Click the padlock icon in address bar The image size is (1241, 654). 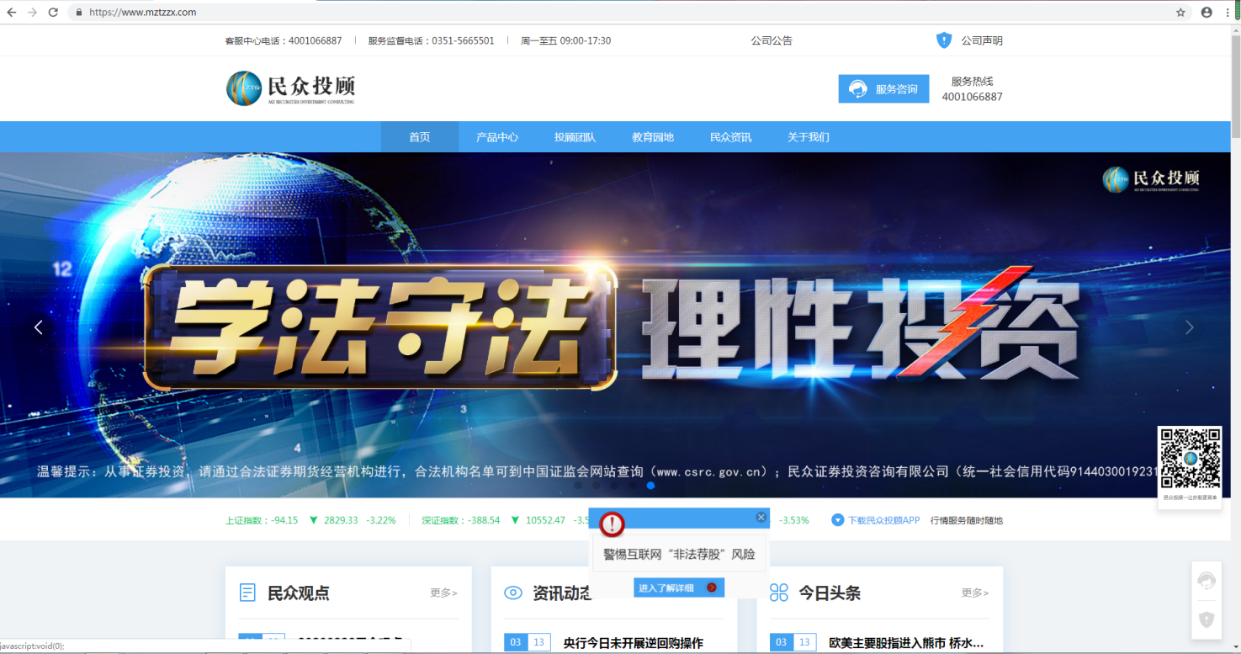(x=79, y=13)
